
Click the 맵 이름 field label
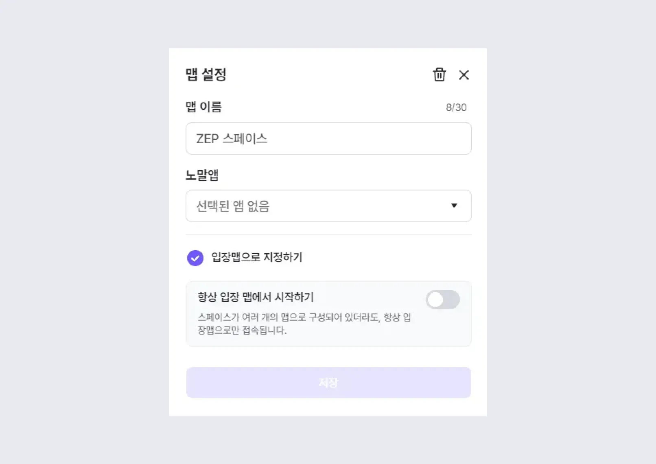[x=203, y=107]
